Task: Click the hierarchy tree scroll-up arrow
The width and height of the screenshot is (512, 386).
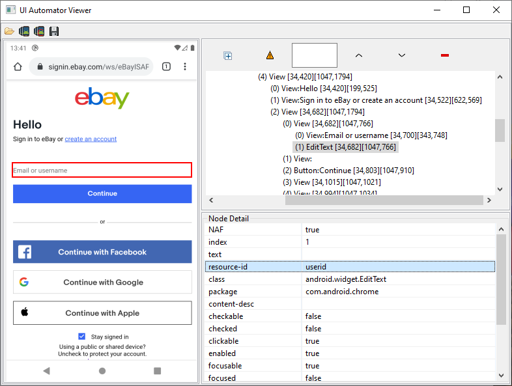Action: 500,77
